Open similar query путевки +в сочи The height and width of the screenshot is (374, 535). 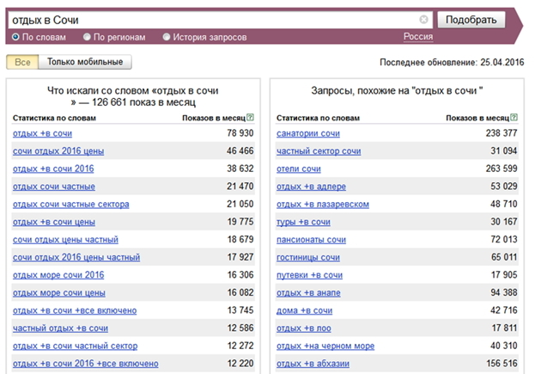pos(309,275)
